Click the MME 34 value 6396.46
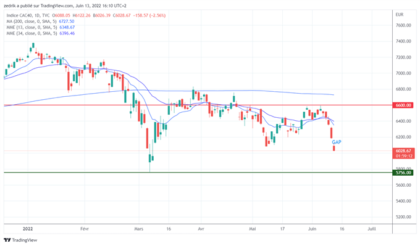 pos(67,33)
